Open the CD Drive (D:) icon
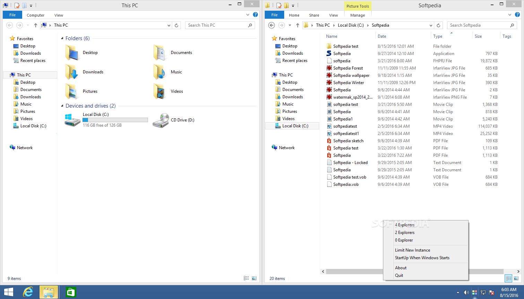The height and width of the screenshot is (299, 524). pyautogui.click(x=161, y=120)
